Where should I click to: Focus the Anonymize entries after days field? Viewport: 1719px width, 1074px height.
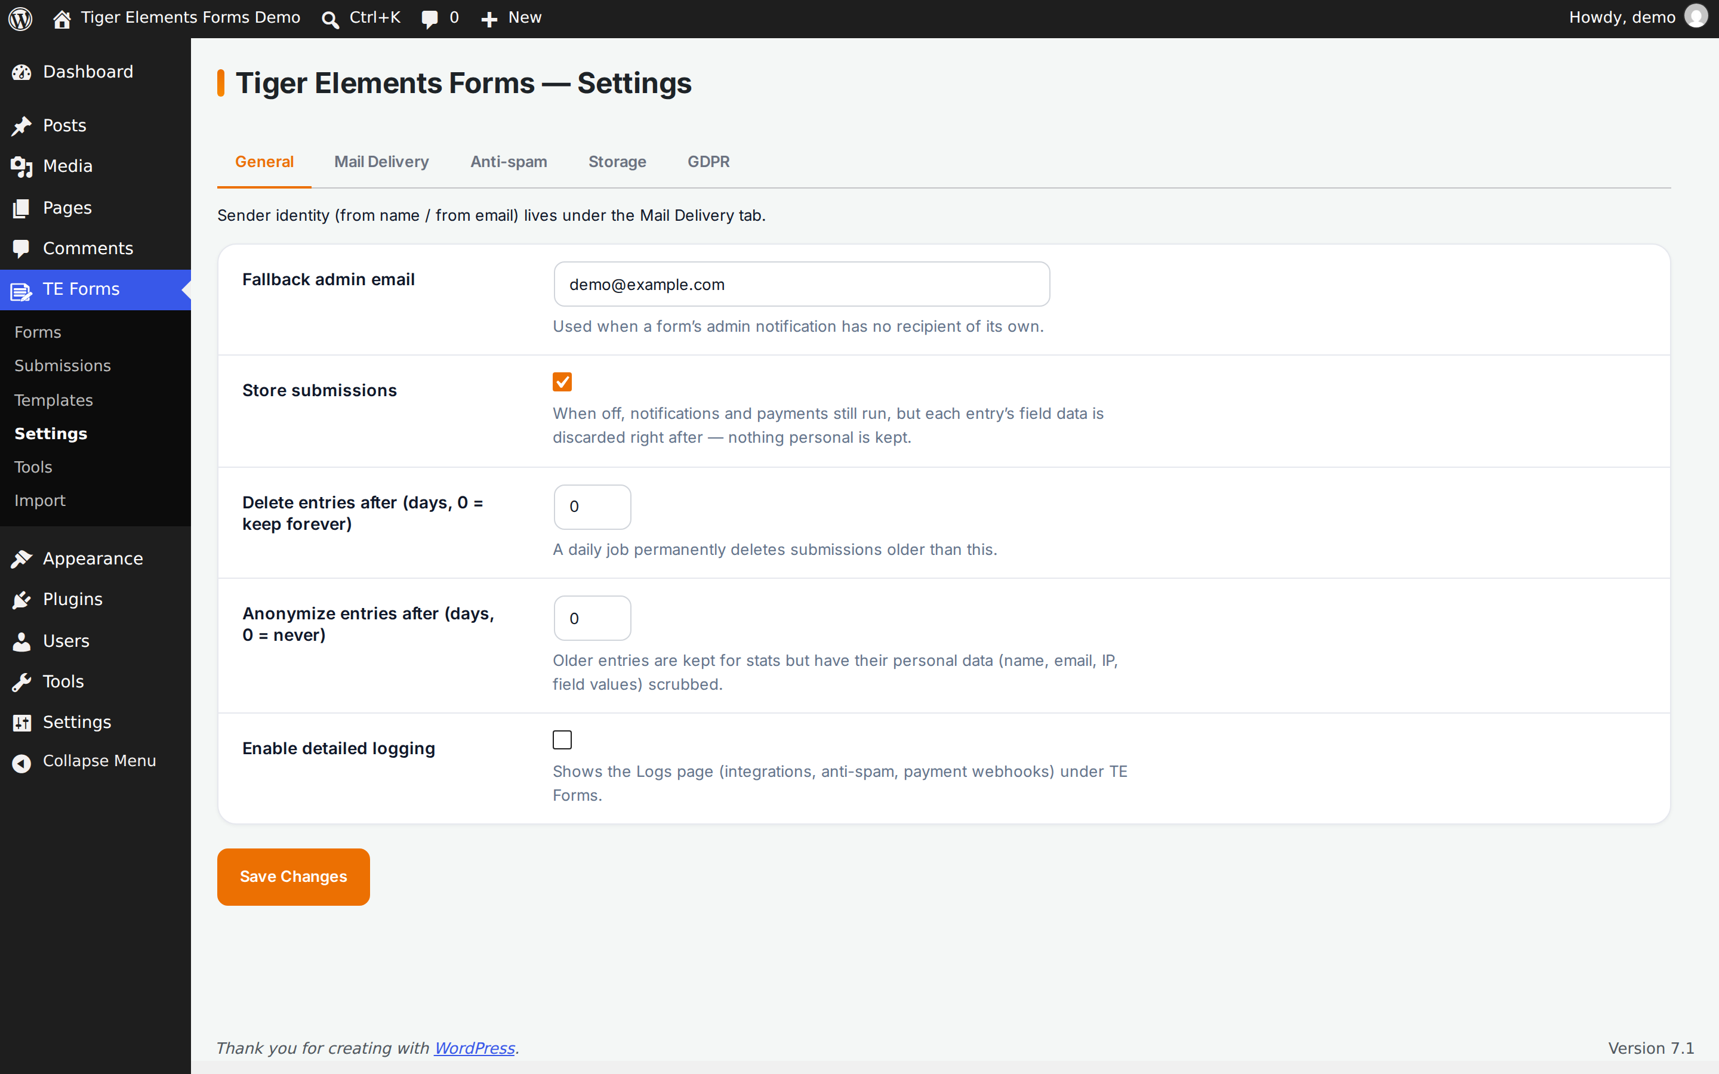coord(593,618)
